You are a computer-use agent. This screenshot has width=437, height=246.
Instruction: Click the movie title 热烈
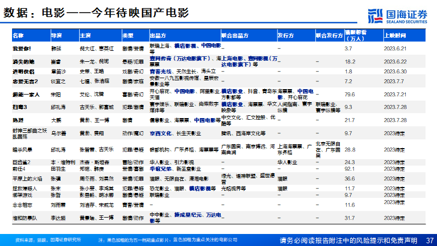tap(18, 120)
